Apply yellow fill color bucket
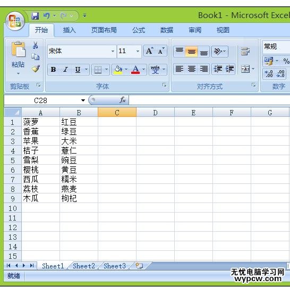Screen dimensions: 290x287 [118, 70]
